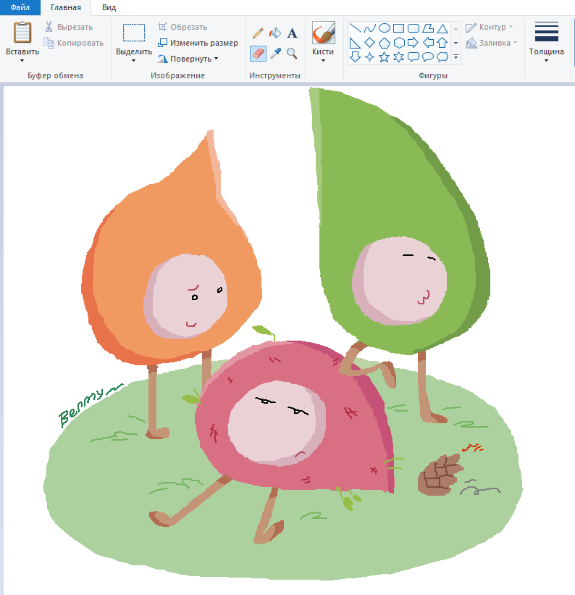Choose the Right triangle shape
The image size is (575, 595).
(355, 43)
